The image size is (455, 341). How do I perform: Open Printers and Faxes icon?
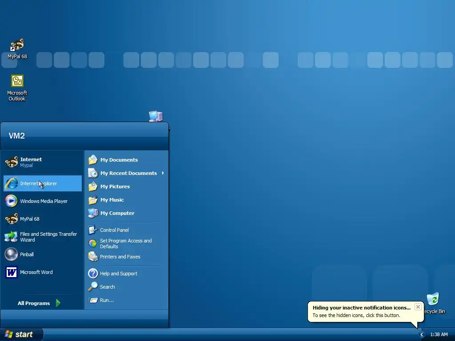tap(93, 257)
